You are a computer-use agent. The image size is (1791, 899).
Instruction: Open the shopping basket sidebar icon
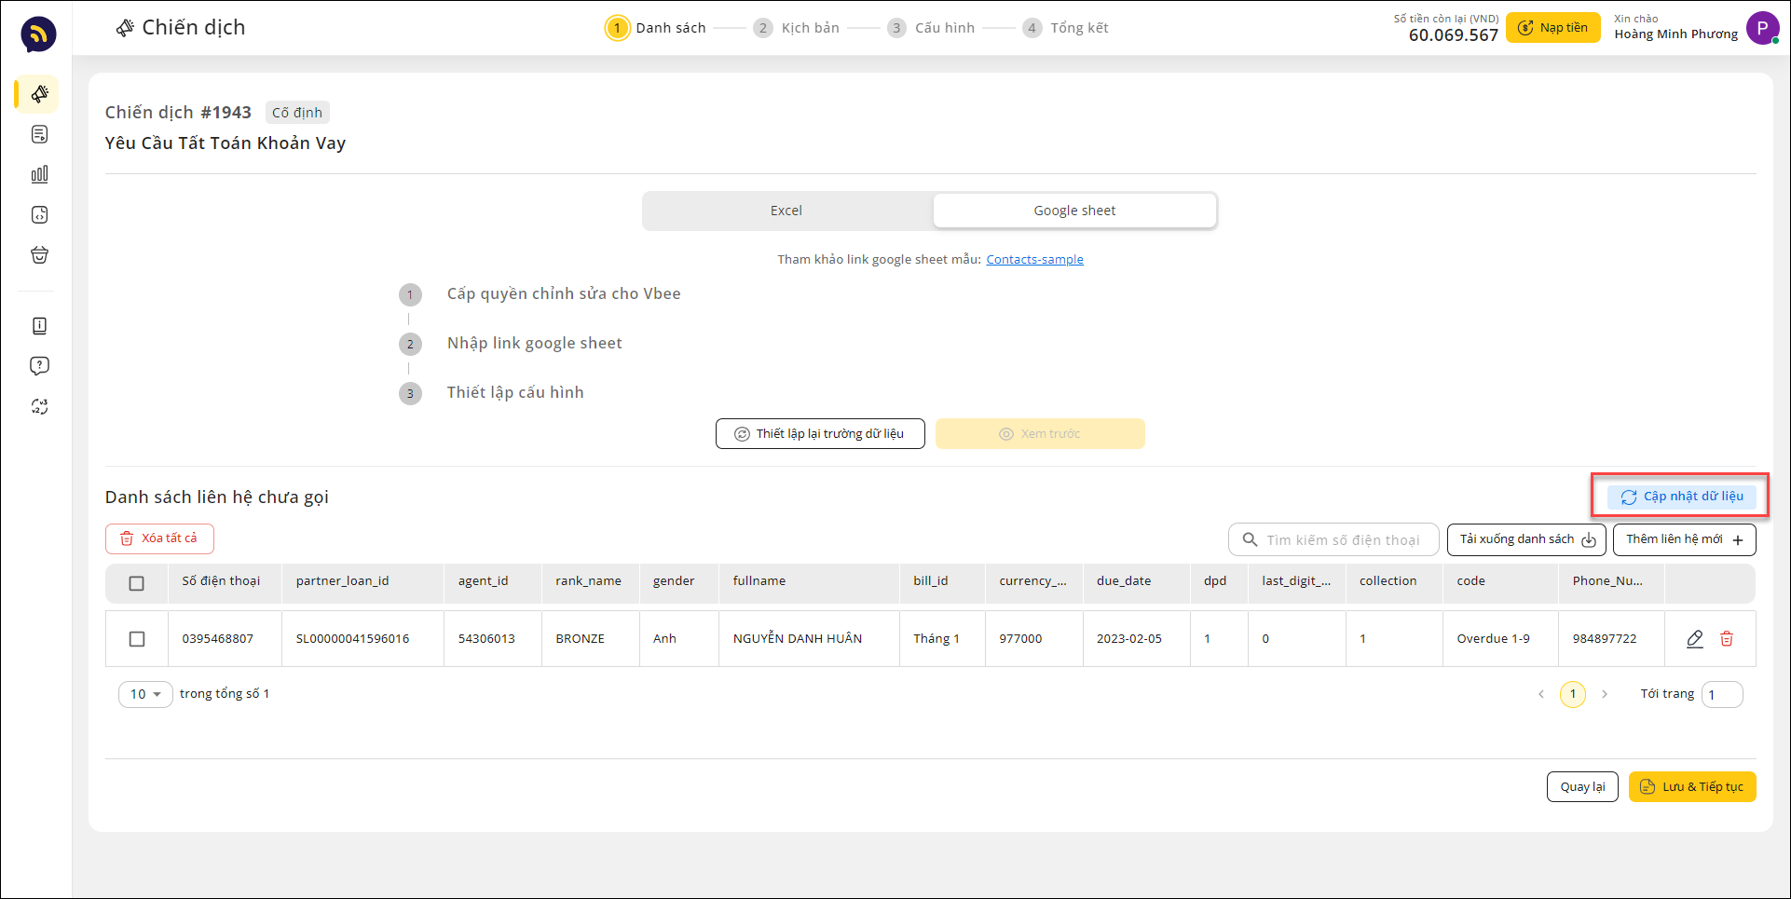(x=39, y=255)
